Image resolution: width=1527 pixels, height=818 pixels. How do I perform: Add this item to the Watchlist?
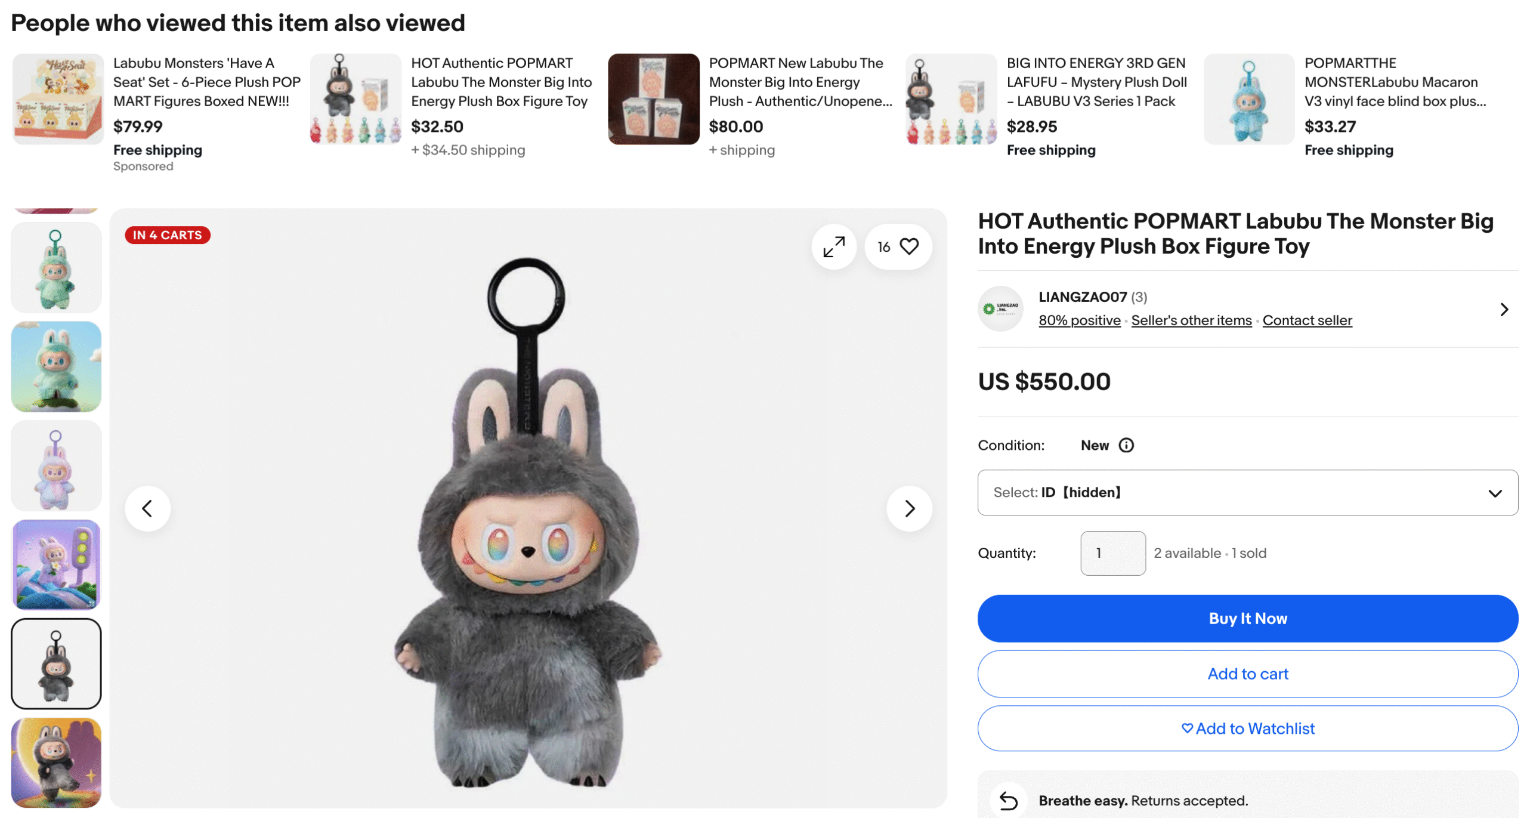coord(1248,728)
